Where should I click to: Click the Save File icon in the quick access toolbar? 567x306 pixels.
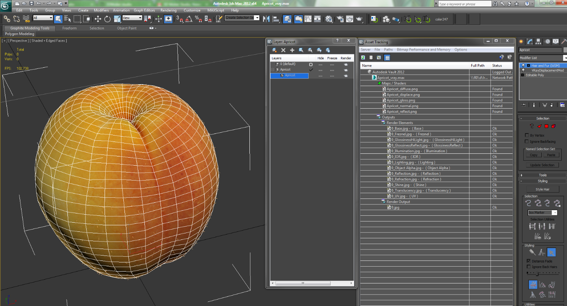[31, 3]
